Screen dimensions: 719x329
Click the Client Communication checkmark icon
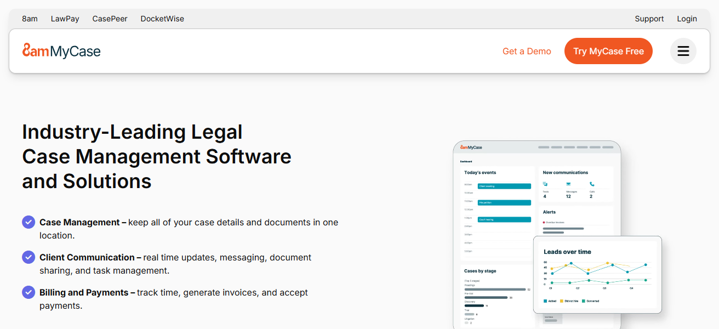point(28,257)
